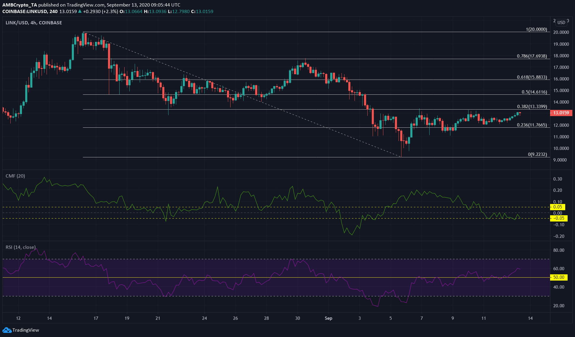
Task: Click the 20.0000 price axis value
Action: [x=561, y=32]
